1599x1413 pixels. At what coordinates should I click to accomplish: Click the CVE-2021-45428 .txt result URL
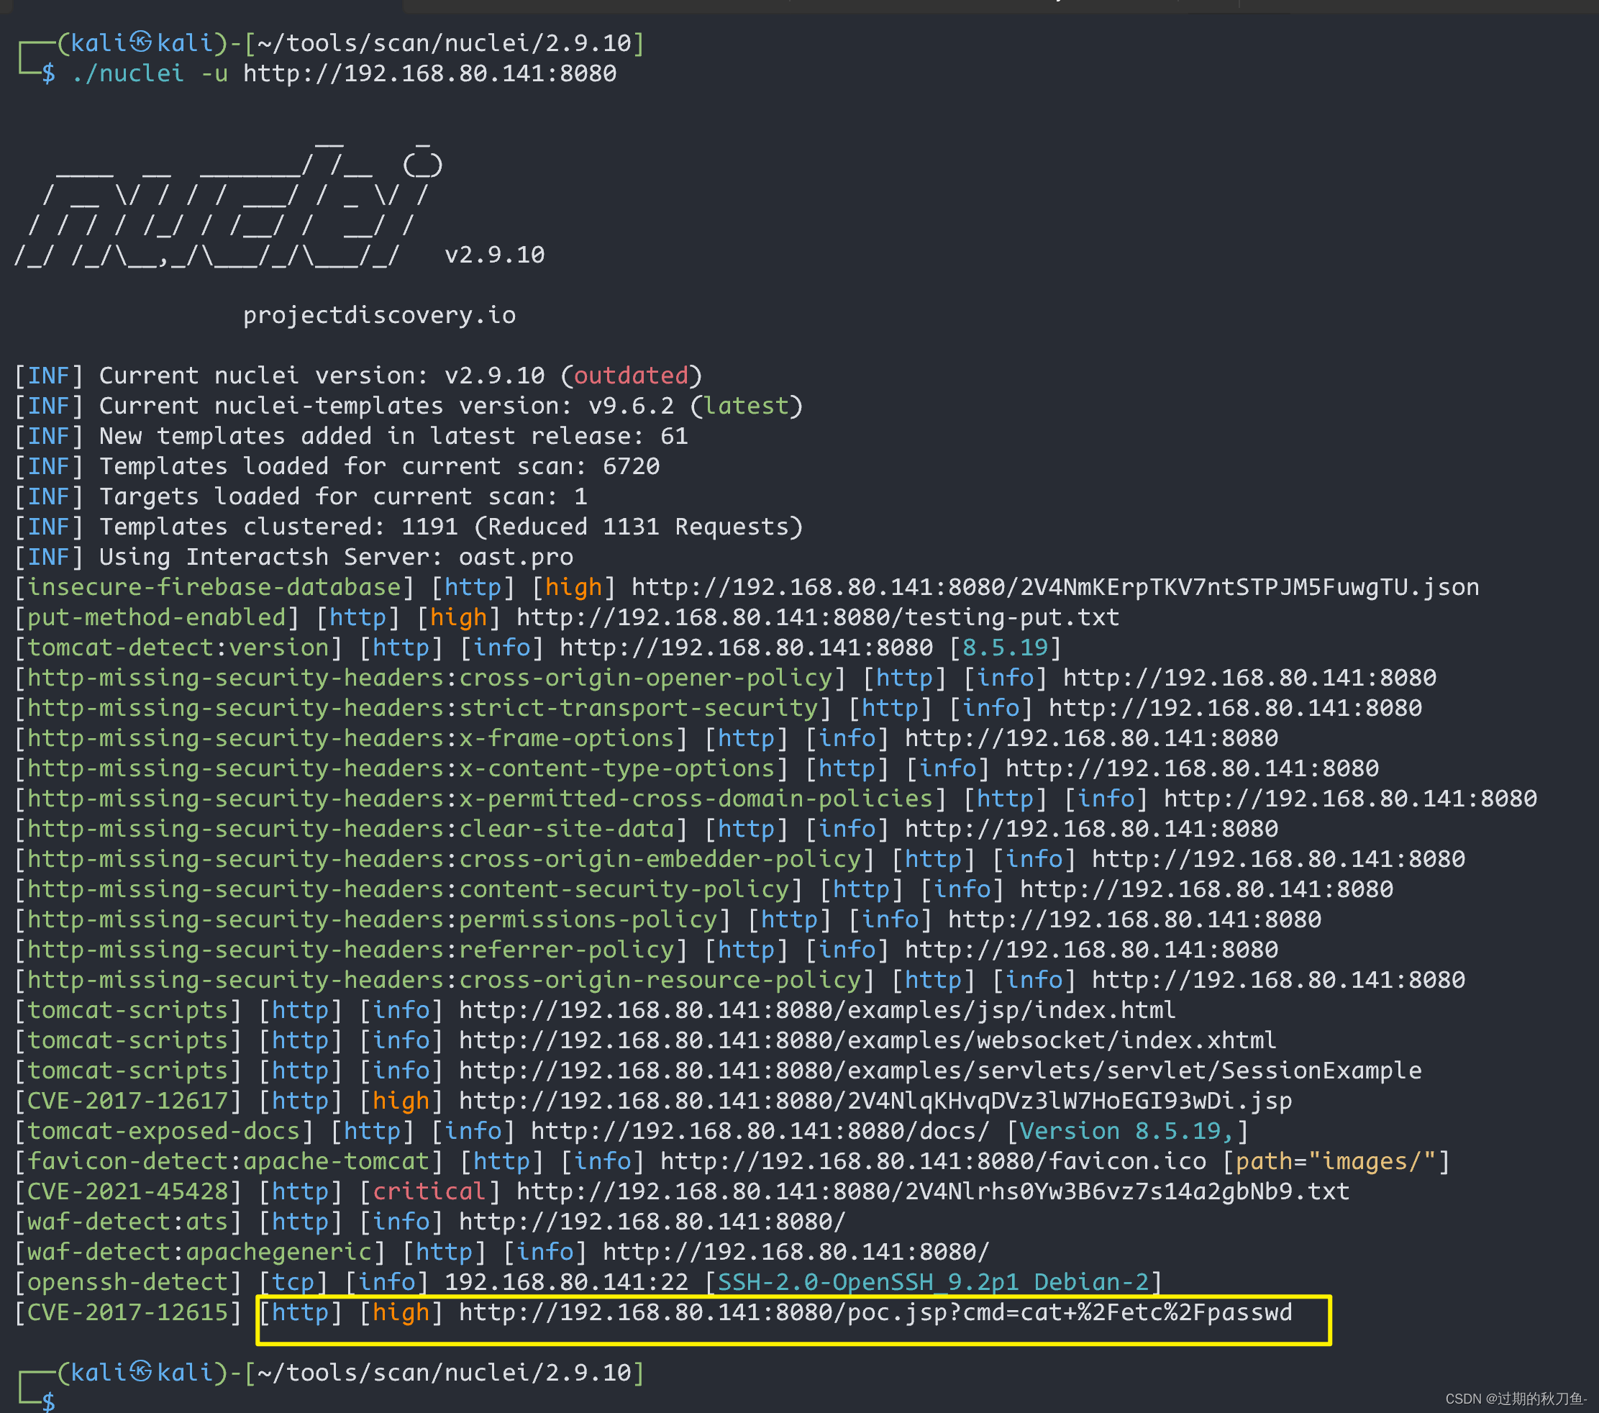(933, 1192)
